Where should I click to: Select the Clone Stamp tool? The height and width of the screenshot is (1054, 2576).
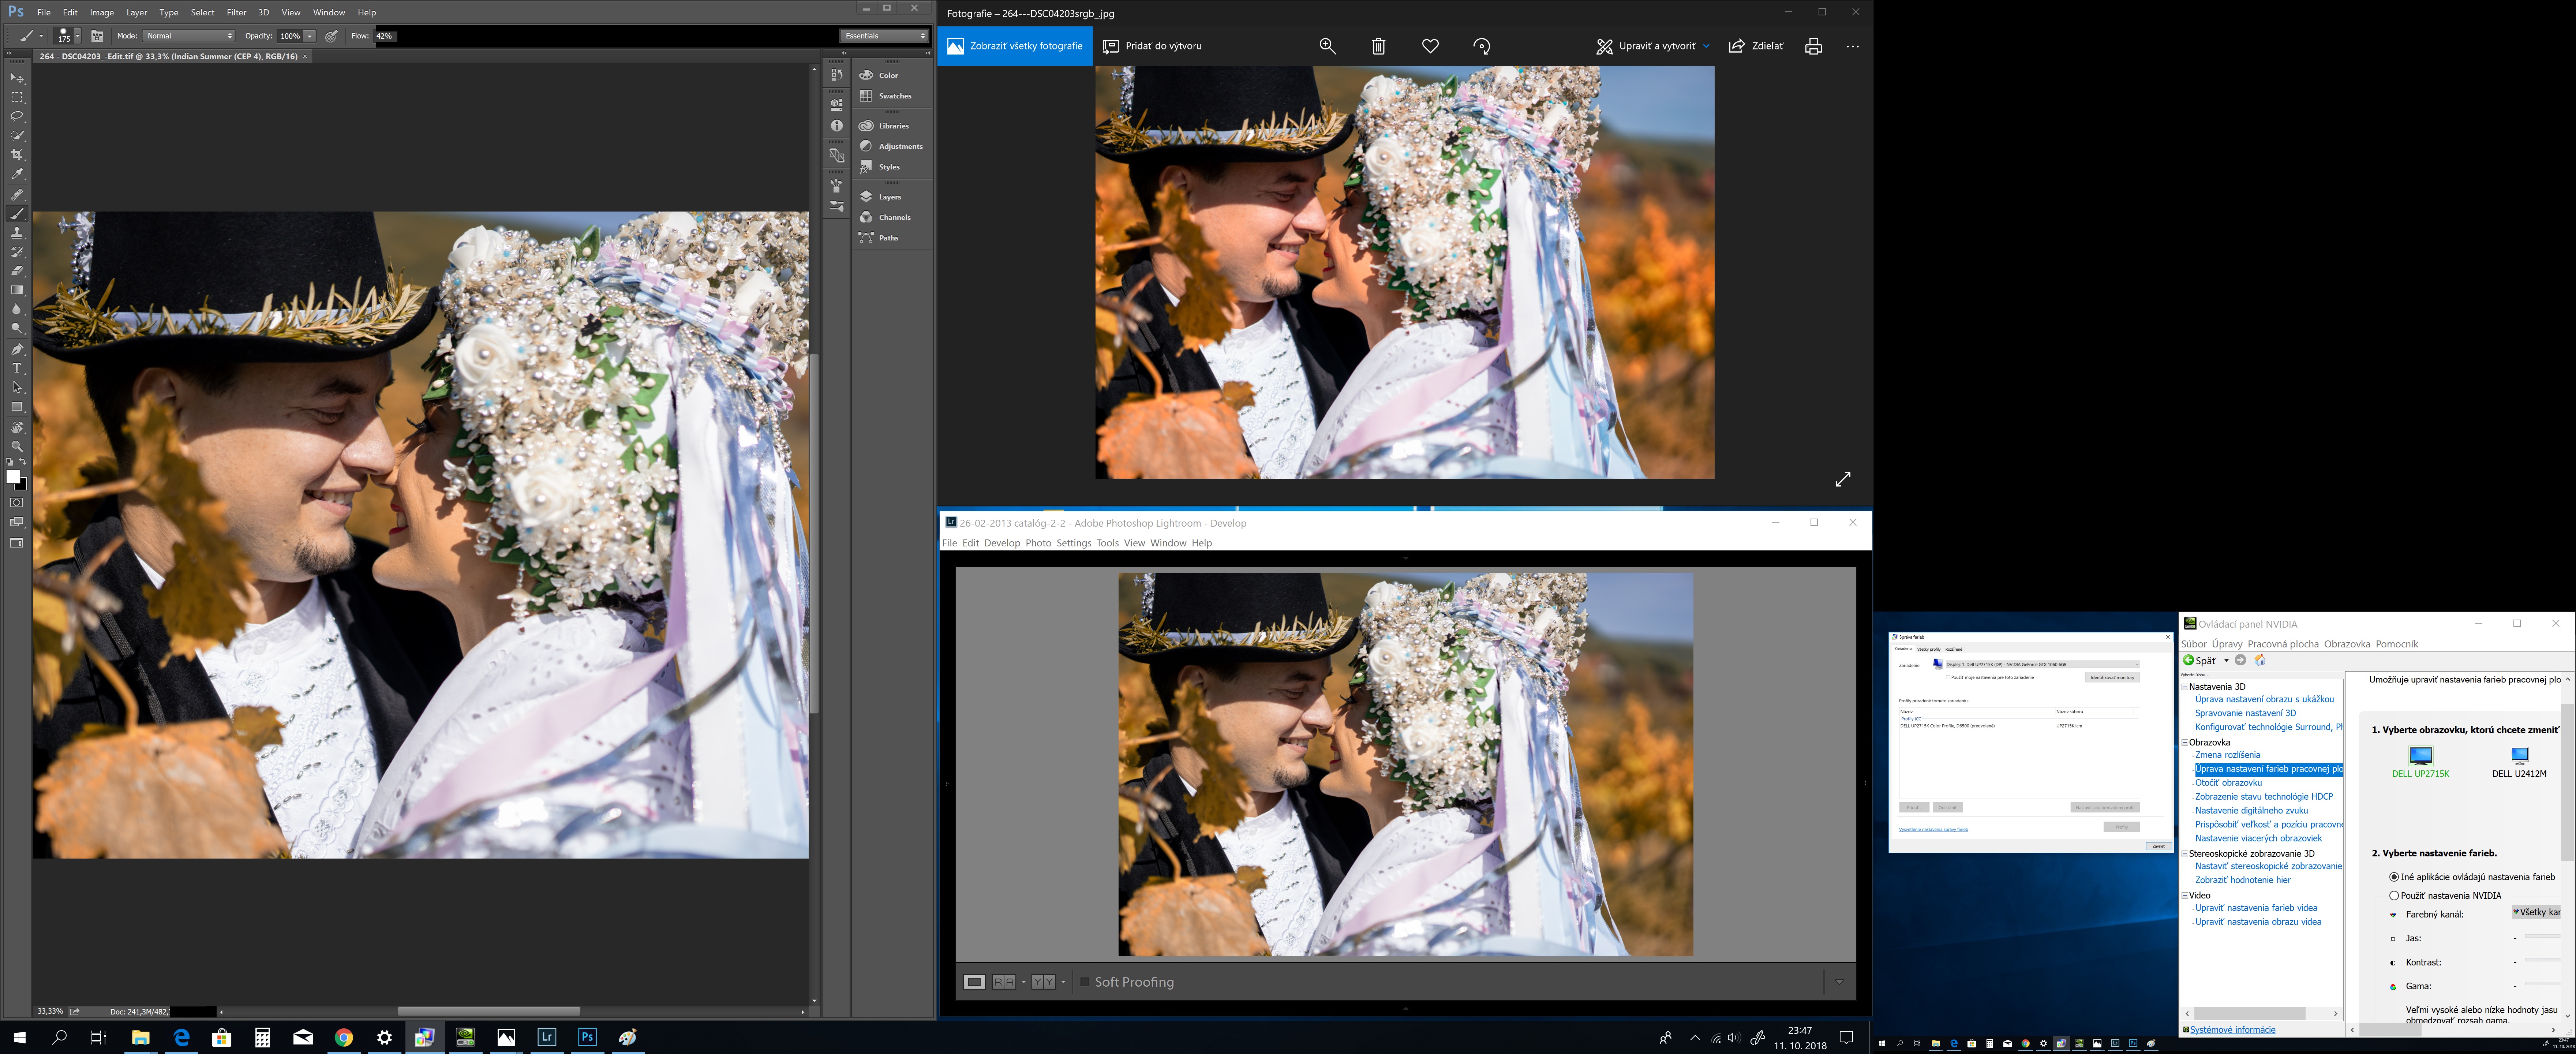[17, 233]
